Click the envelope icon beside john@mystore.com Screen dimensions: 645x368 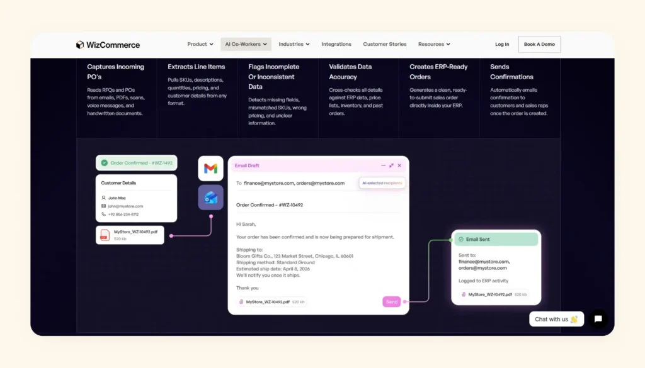coord(104,206)
